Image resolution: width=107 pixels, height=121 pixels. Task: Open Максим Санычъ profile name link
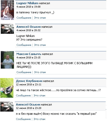[x=29, y=54]
